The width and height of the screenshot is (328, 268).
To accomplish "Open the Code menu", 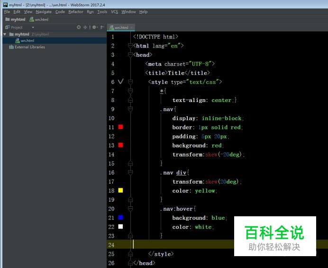I will pyautogui.click(x=60, y=12).
